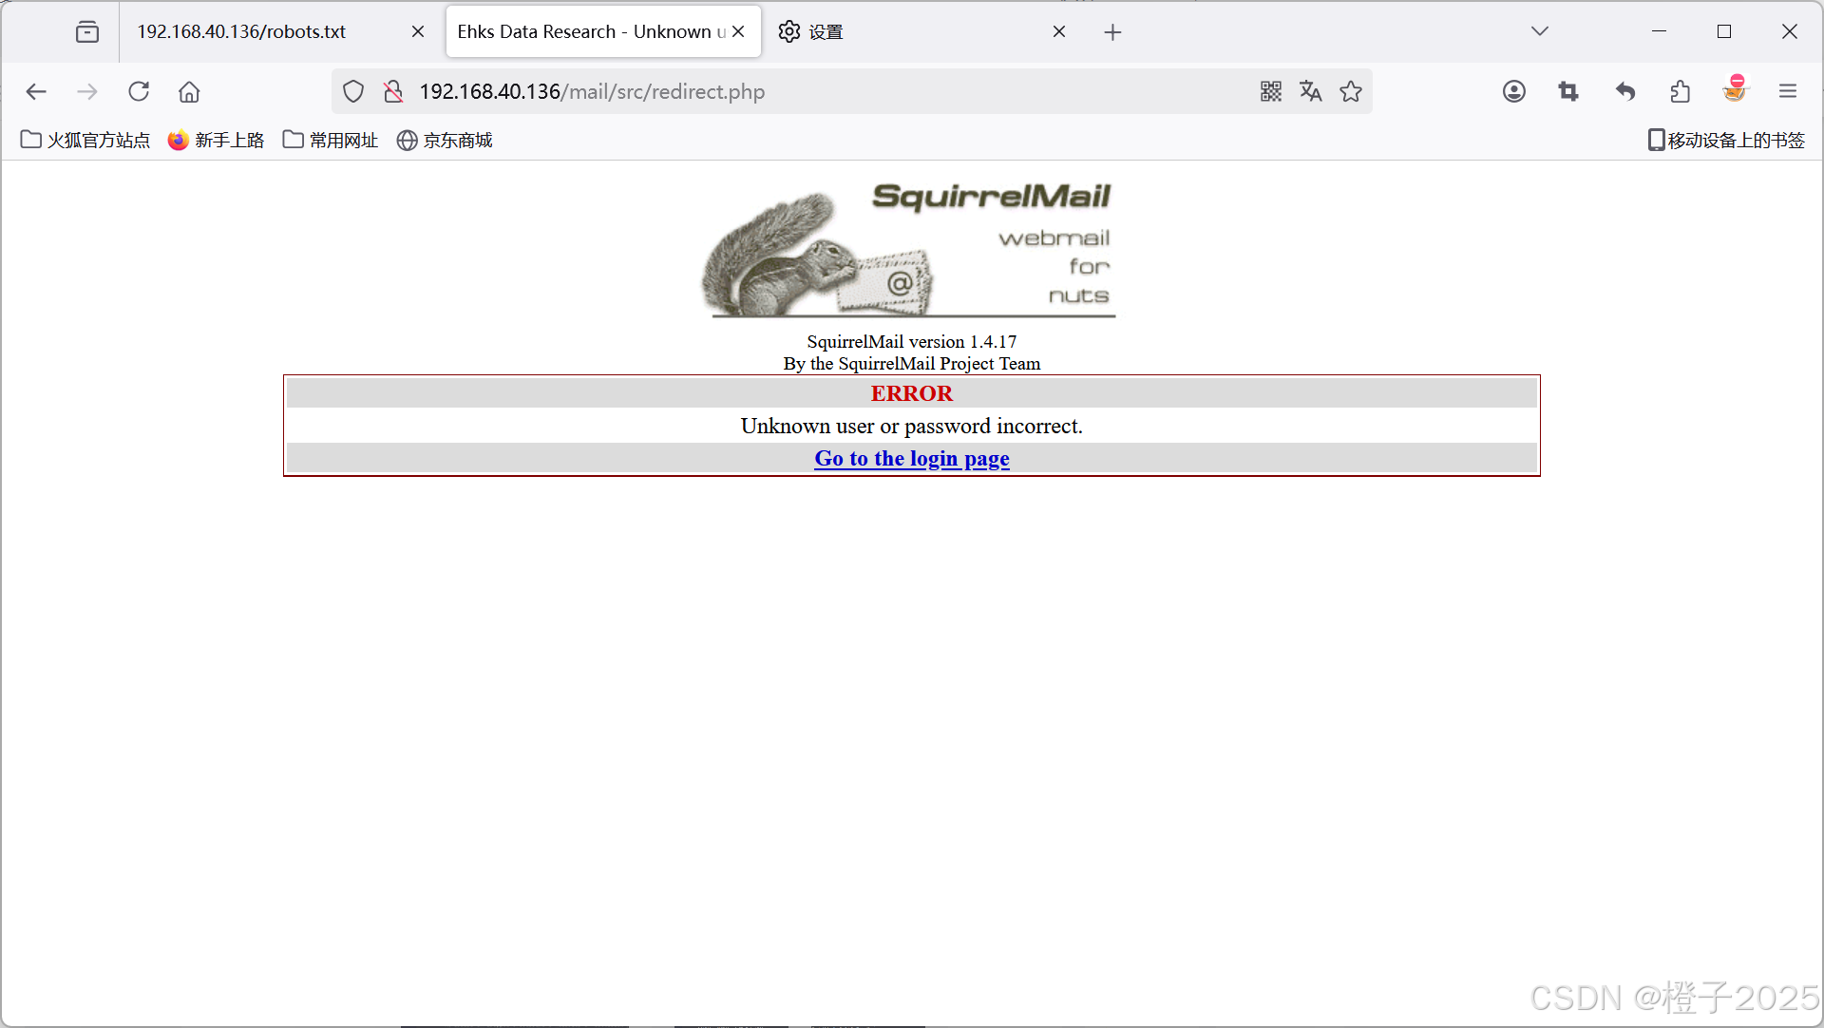Screen dimensions: 1824x1028
Task: Open the QR code generator icon
Action: pos(1270,91)
